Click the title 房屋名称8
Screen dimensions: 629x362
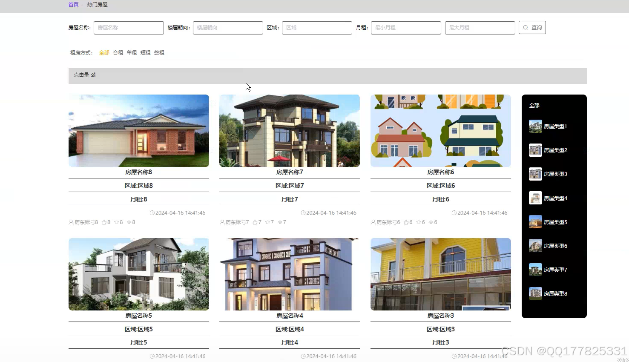click(139, 172)
